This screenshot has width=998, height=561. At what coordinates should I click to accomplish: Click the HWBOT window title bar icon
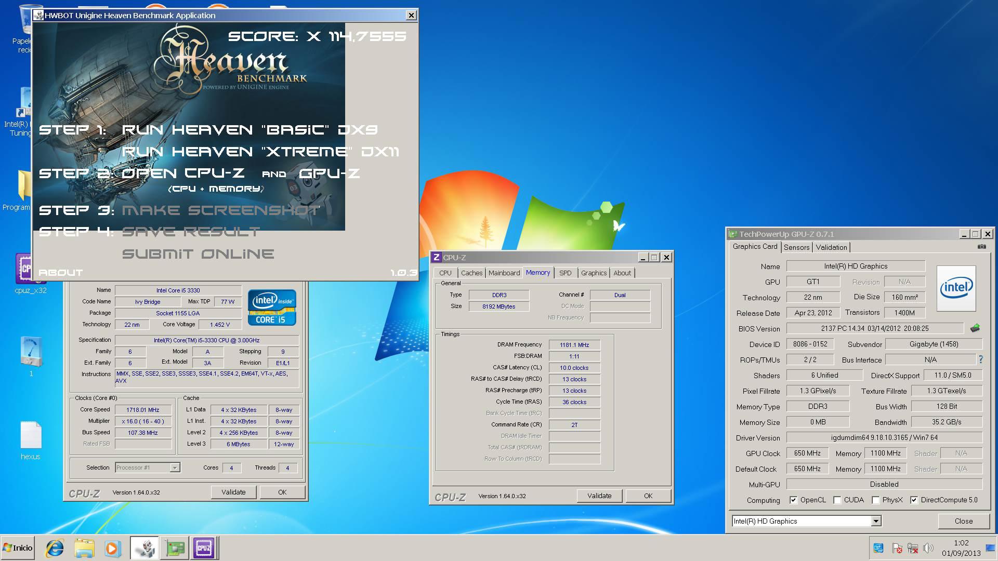[39, 15]
